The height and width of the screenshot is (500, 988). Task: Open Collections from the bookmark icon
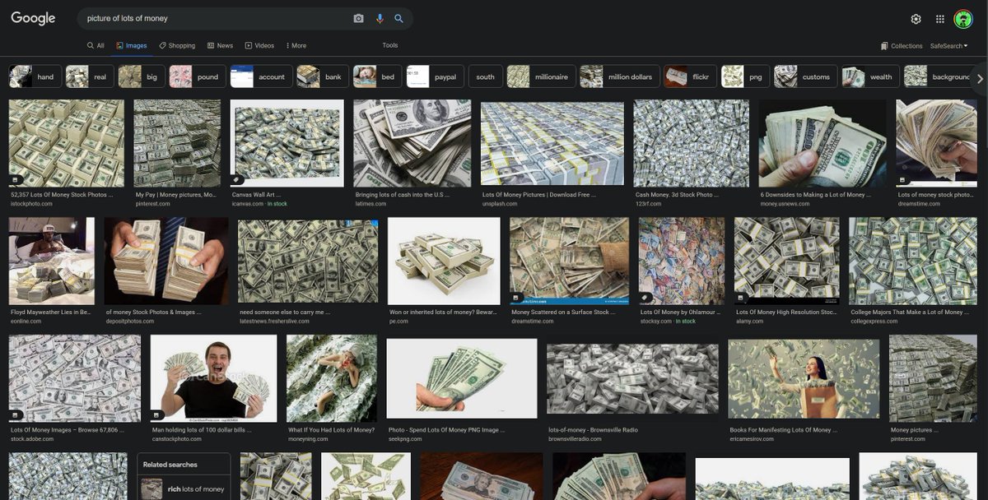902,46
